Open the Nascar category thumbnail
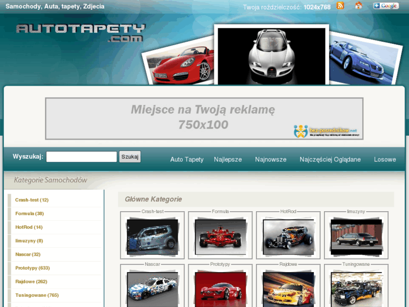Screen dimensions: 409x307 (152, 288)
